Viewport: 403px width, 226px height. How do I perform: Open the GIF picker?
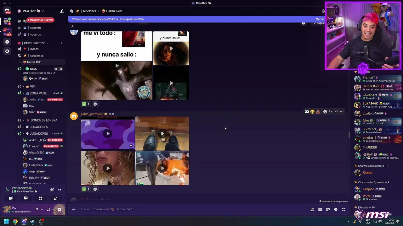point(320,209)
